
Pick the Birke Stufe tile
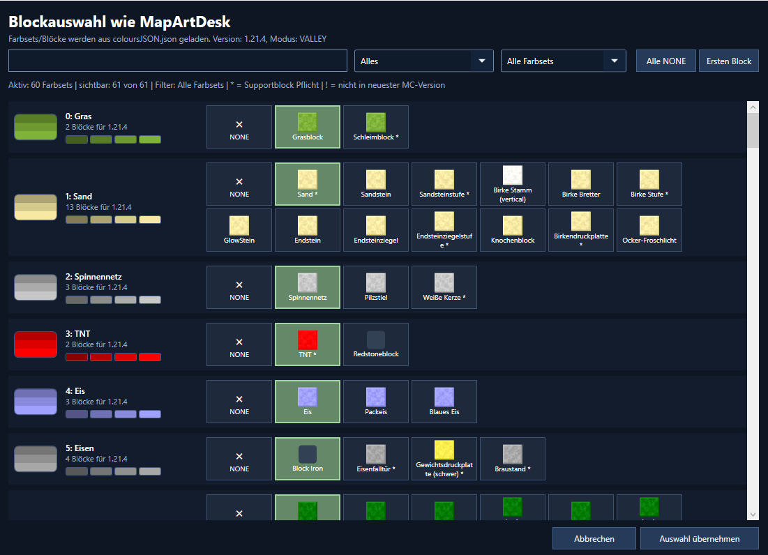pyautogui.click(x=649, y=184)
